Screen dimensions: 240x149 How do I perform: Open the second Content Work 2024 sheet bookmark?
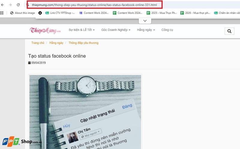pos(127,13)
